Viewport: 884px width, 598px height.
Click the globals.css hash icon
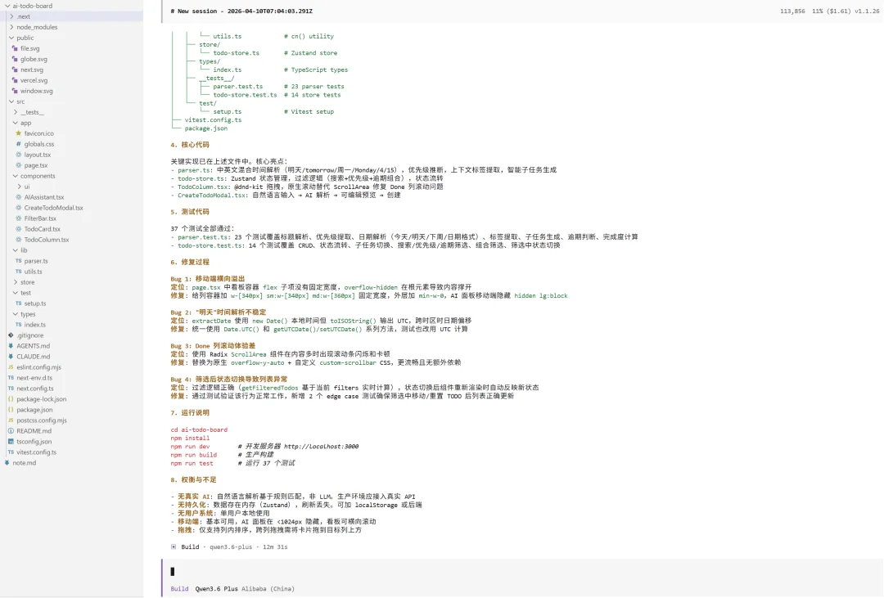(x=17, y=144)
